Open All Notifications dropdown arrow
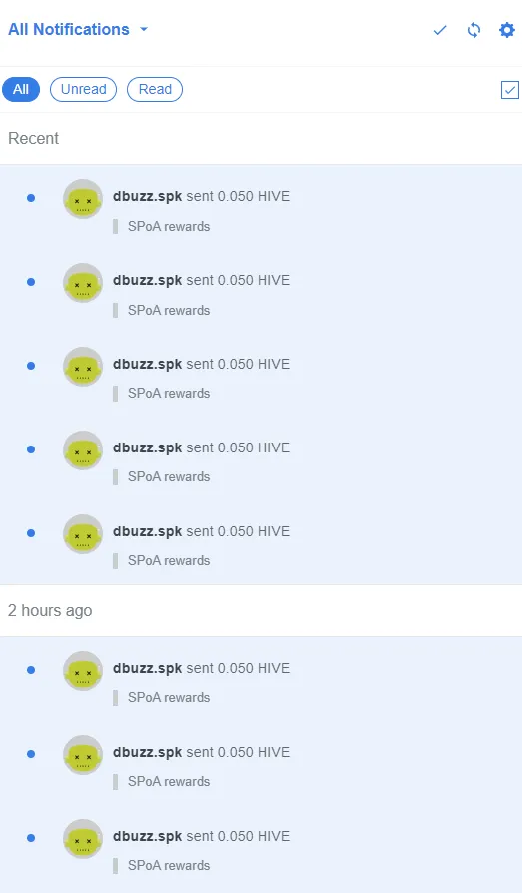The image size is (522, 893). pyautogui.click(x=144, y=29)
